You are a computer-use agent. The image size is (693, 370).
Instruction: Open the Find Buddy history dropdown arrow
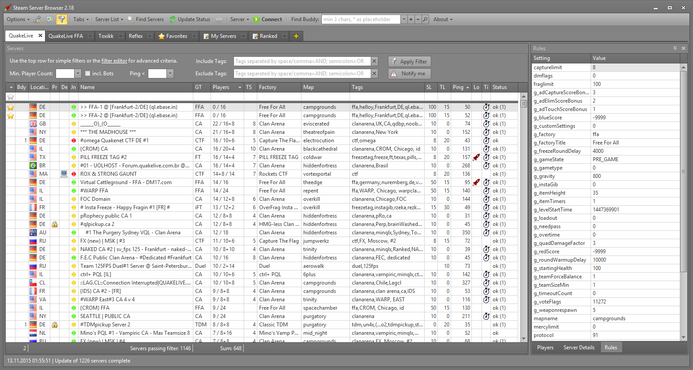tap(403, 19)
